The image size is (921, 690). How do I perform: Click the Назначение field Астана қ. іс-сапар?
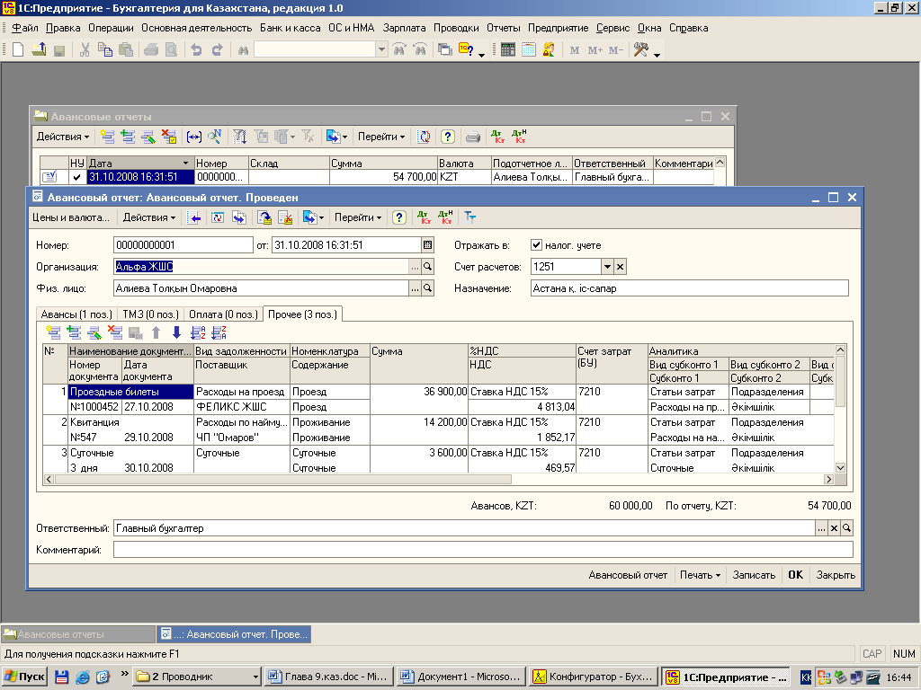point(690,288)
